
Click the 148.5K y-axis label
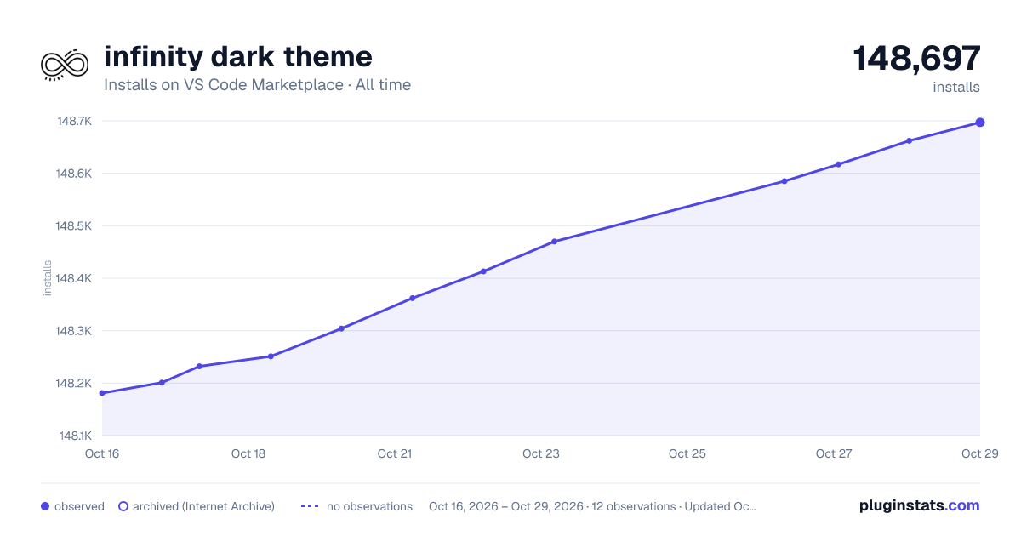pyautogui.click(x=74, y=226)
